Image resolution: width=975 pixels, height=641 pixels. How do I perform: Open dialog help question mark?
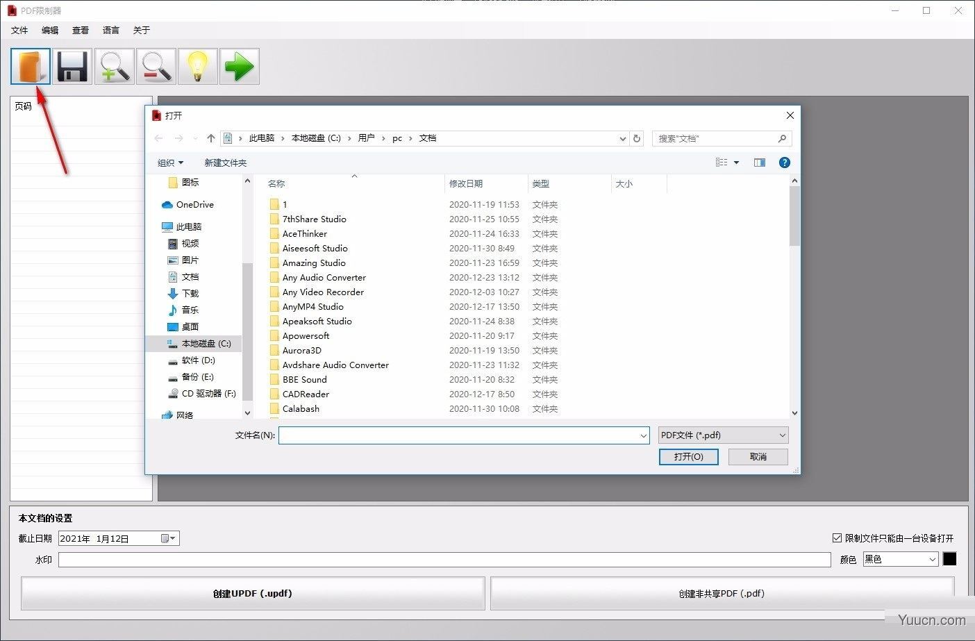[785, 163]
